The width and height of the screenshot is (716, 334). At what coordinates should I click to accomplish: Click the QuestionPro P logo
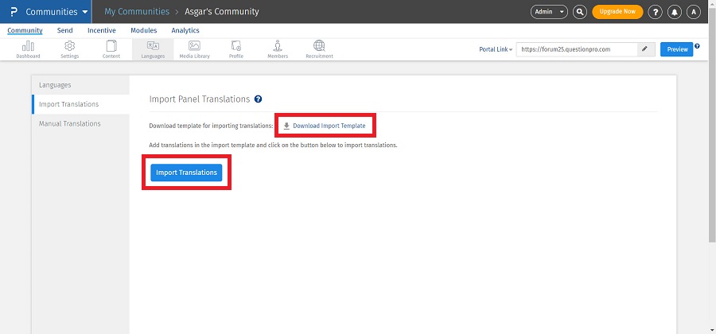(x=14, y=12)
